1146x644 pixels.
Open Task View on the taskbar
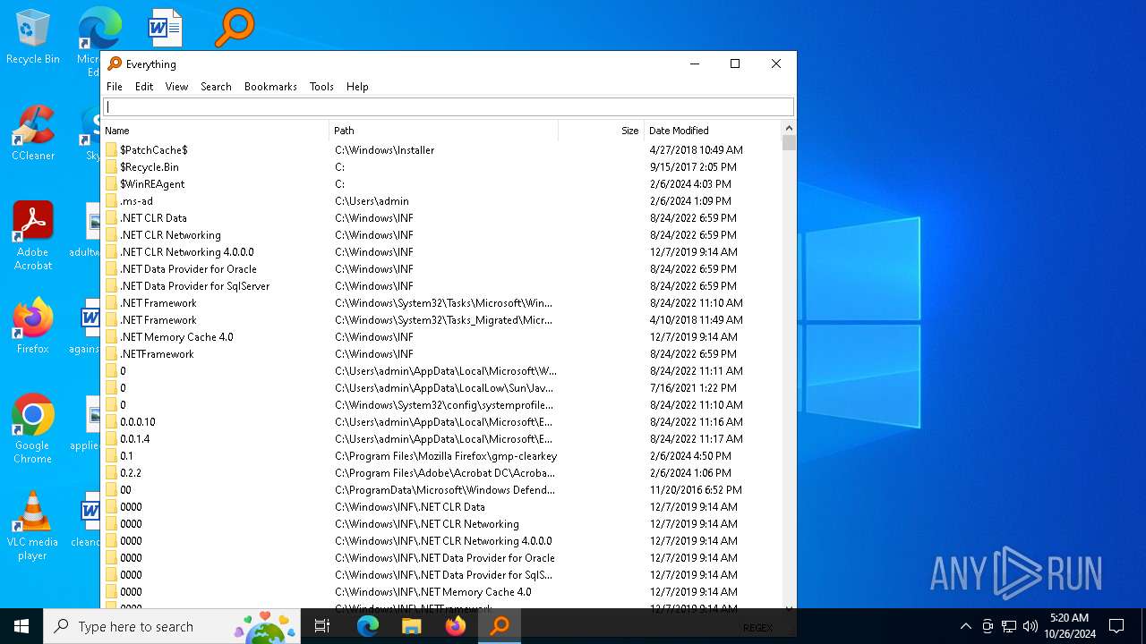[x=322, y=626]
